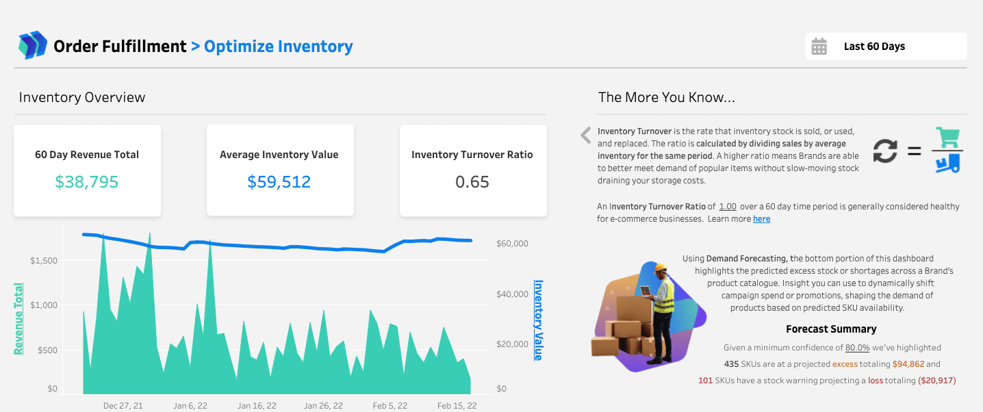The image size is (983, 412).
Task: Click the circular inventory turnover refresh icon
Action: click(x=884, y=151)
